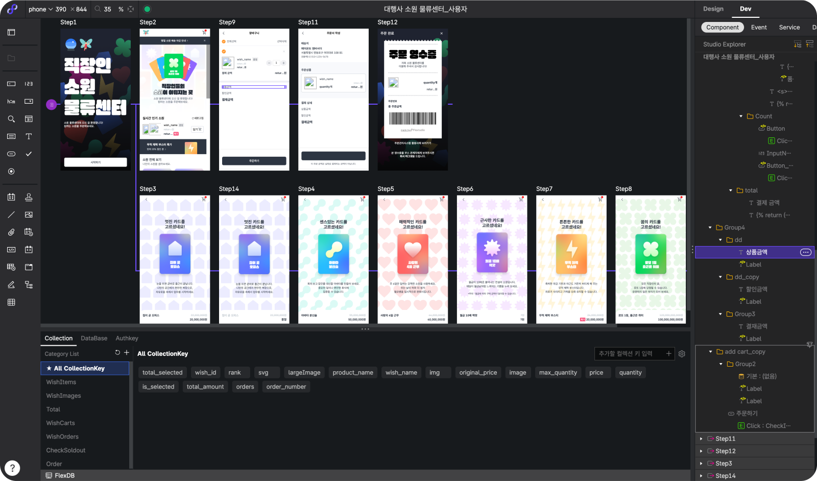Select the grid table tool

click(x=11, y=302)
